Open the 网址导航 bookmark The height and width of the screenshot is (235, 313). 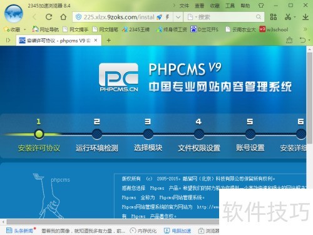tap(46, 29)
